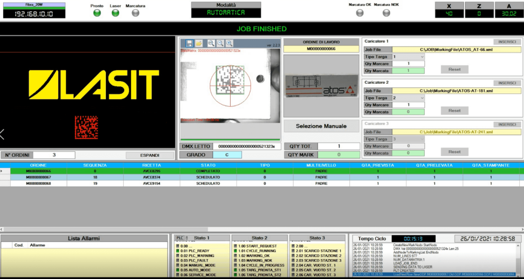The height and width of the screenshot is (279, 524).
Task: Click the ORDINE column header
Action: (38, 165)
